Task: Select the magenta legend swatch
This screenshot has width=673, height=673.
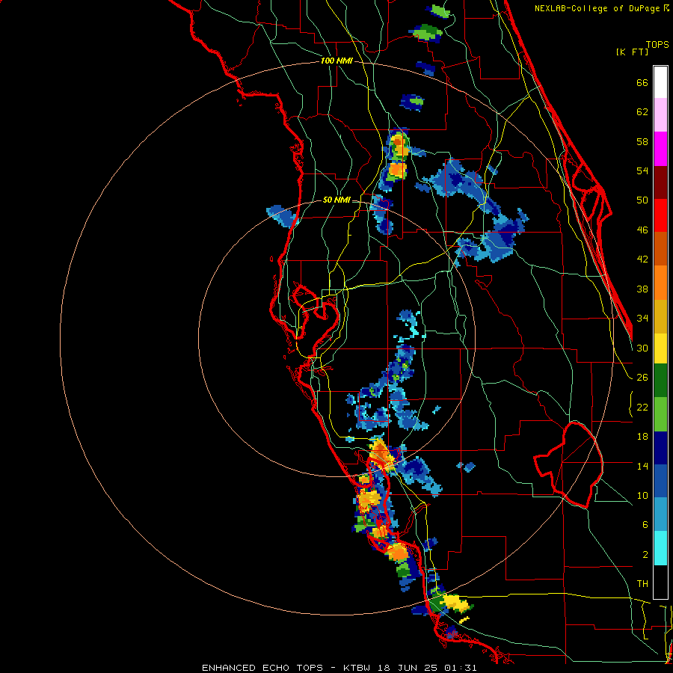Action: click(x=660, y=149)
